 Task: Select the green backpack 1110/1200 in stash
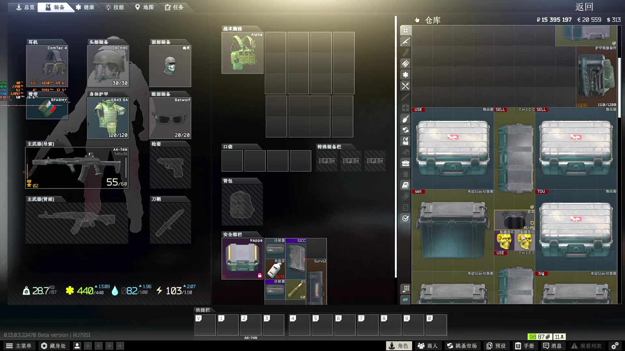point(597,77)
